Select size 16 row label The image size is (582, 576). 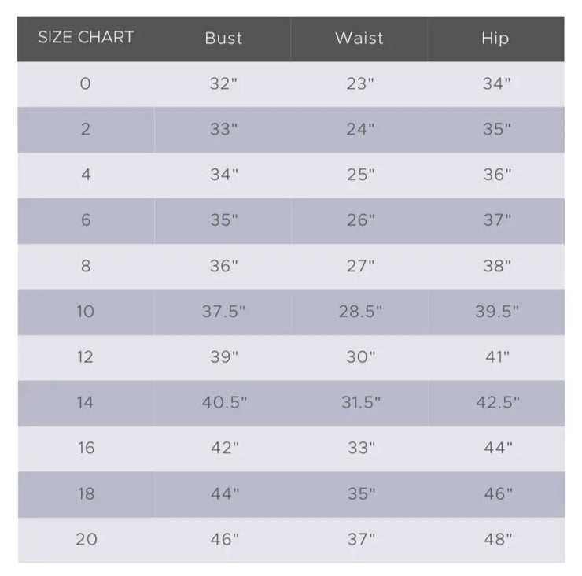86,448
